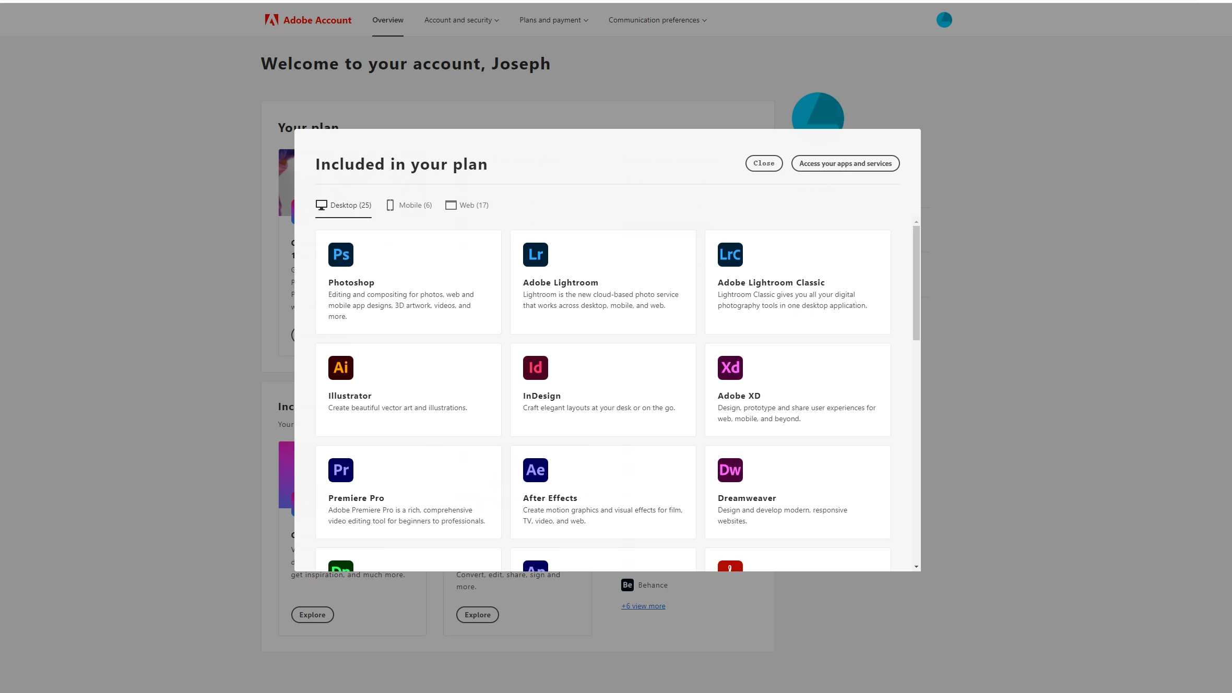Click the Photoshop Ps app icon
The image size is (1232, 693).
tap(340, 255)
